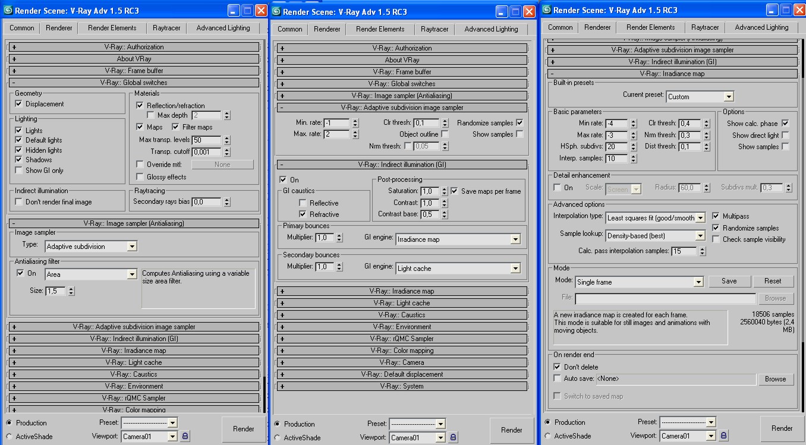
Task: Enable the Reflective GI caustics checkbox
Action: tap(303, 203)
